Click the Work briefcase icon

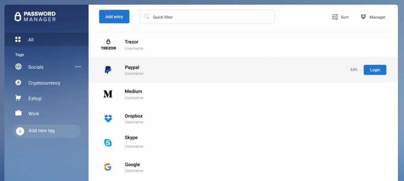pos(18,113)
